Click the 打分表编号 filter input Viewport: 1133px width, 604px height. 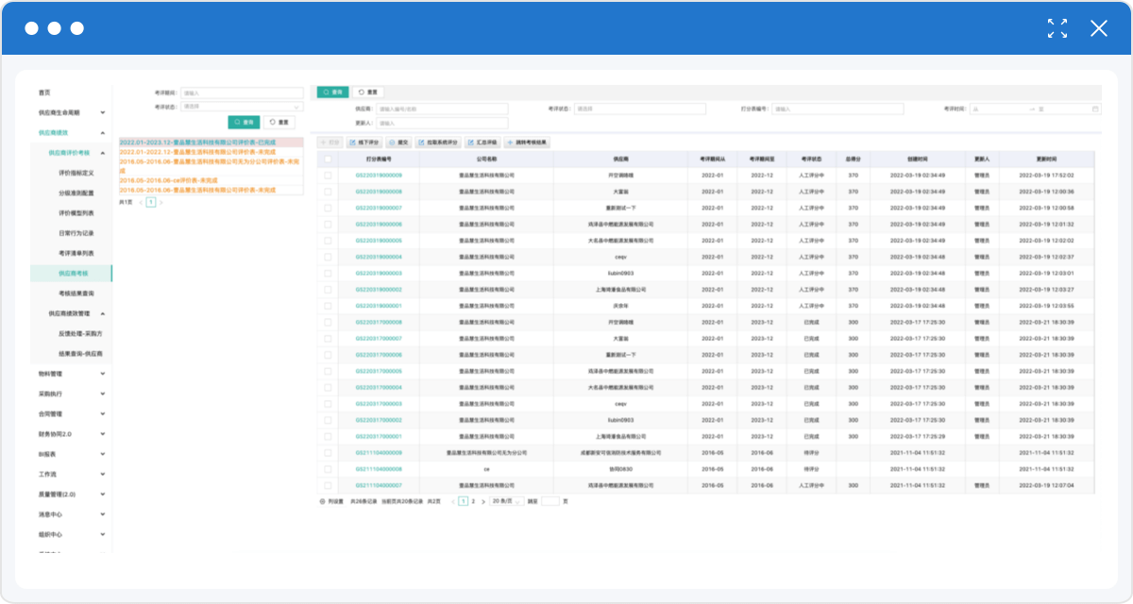coord(837,109)
